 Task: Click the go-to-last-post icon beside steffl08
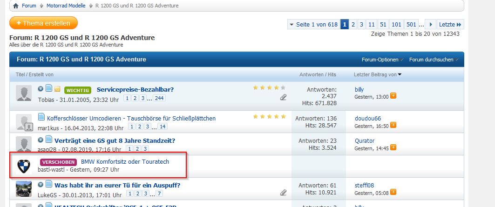pos(393,193)
